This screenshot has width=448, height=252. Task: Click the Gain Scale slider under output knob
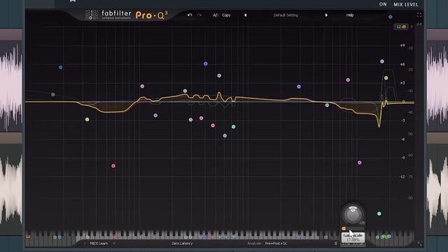tap(356, 228)
